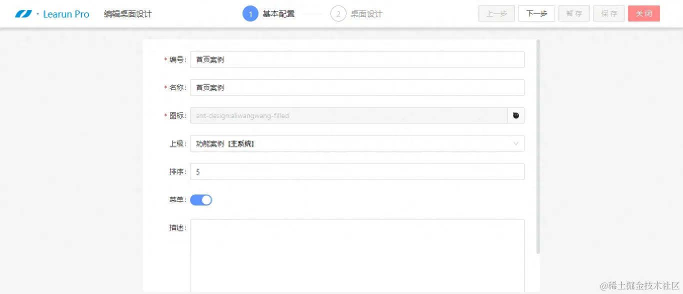
Task: Click the Learun Pro brand text
Action: click(x=66, y=14)
